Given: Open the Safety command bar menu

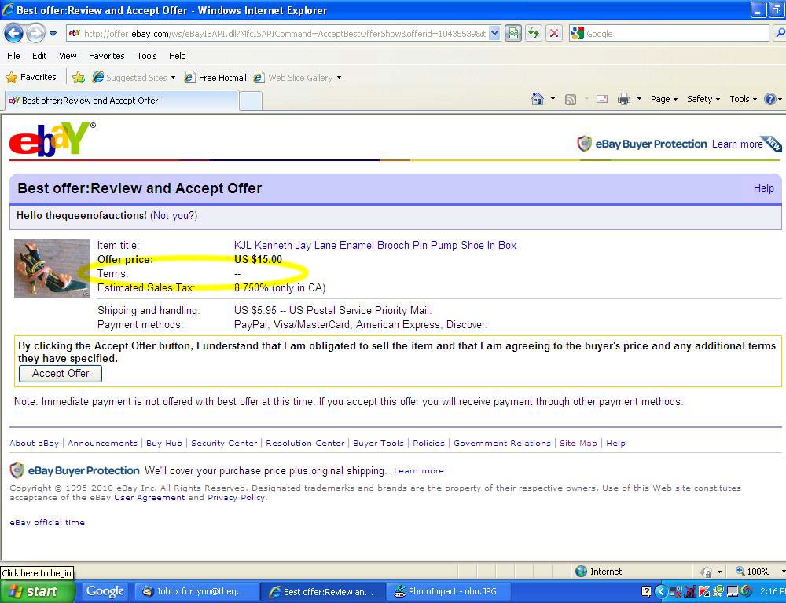Looking at the screenshot, I should (703, 99).
